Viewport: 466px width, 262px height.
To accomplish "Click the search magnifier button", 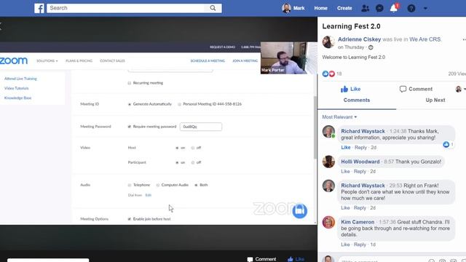I will 213,8.
